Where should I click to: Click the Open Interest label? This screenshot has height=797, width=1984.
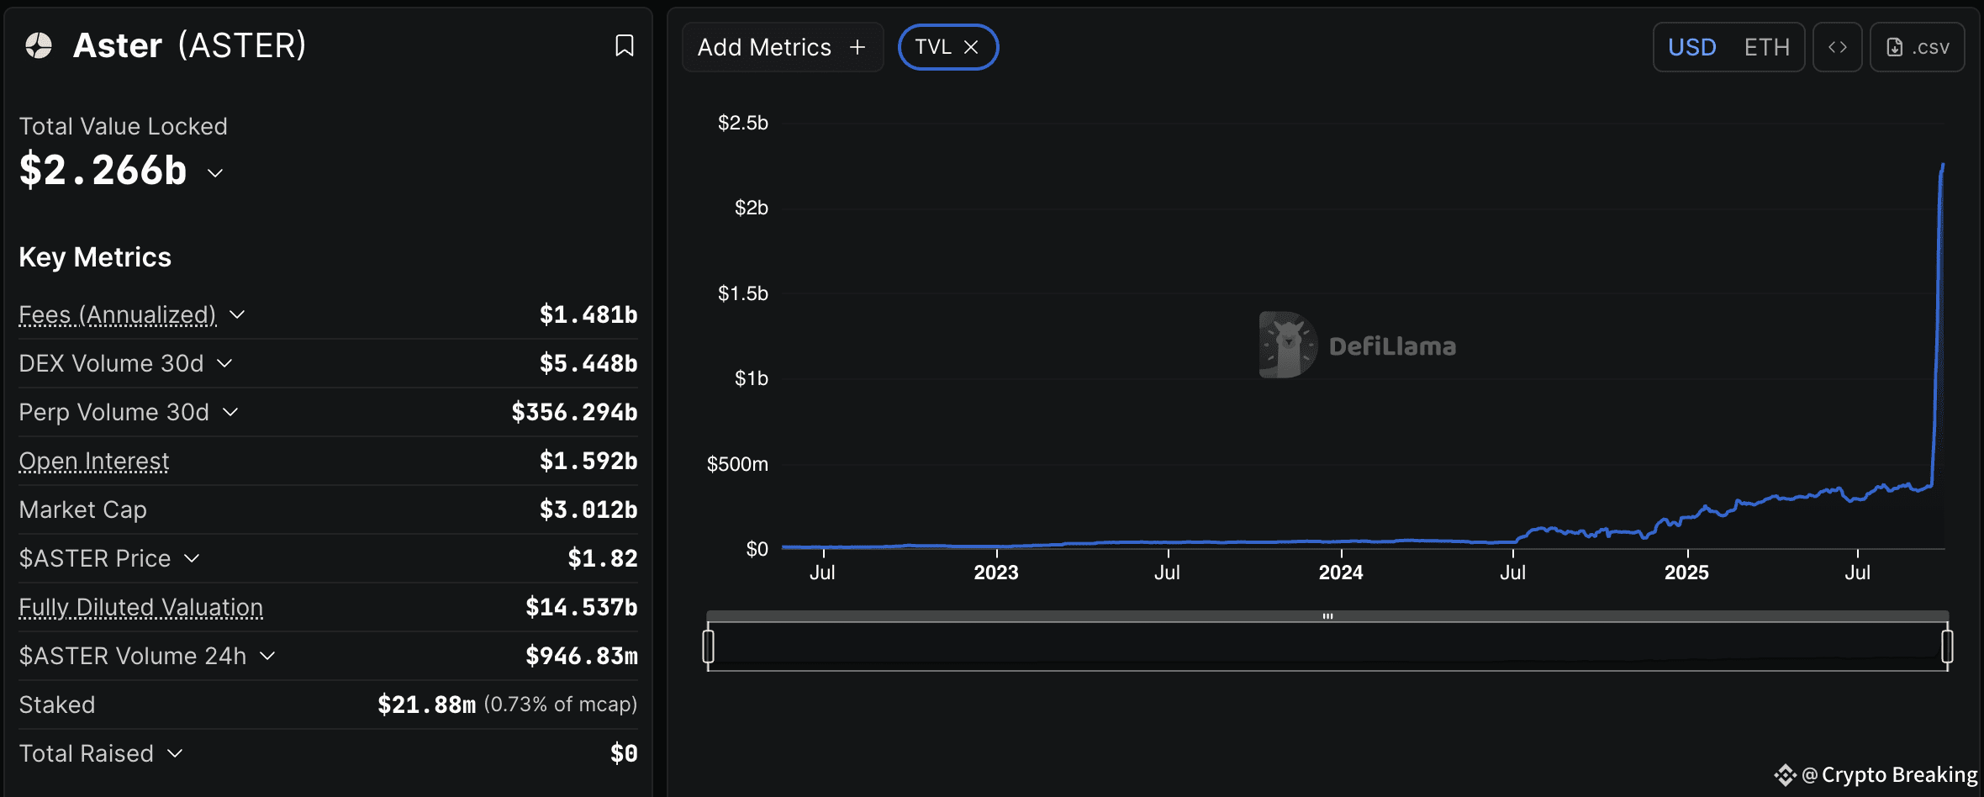(94, 461)
